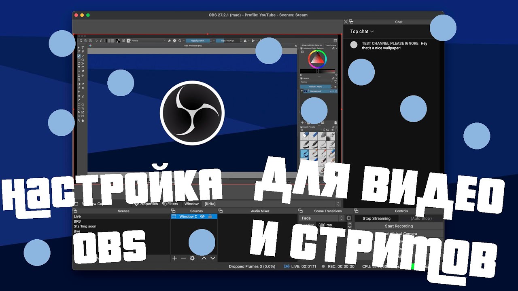
Task: Select the Pan hand tool in Krita
Action: tap(83, 120)
